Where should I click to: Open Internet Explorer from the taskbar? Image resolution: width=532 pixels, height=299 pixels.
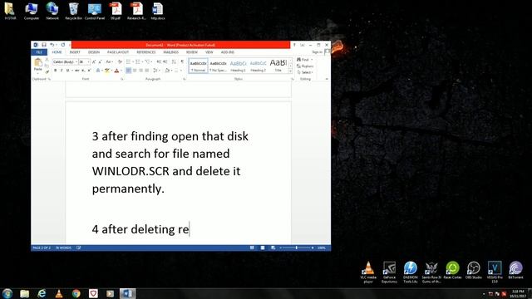42,293
